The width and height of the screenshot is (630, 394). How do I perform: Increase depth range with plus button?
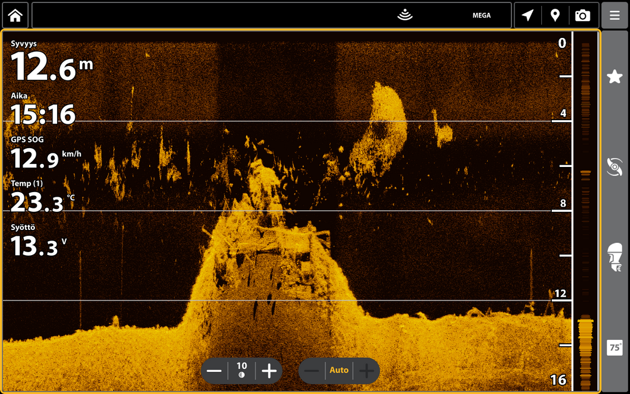click(366, 371)
